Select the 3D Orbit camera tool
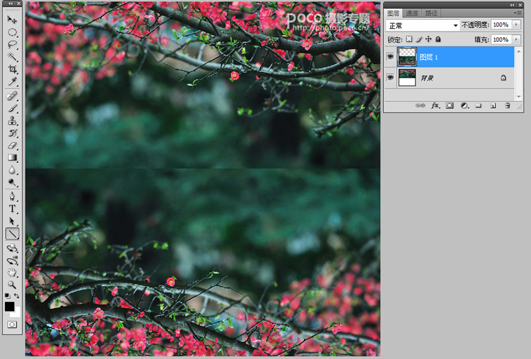The height and width of the screenshot is (359, 531). [x=12, y=260]
